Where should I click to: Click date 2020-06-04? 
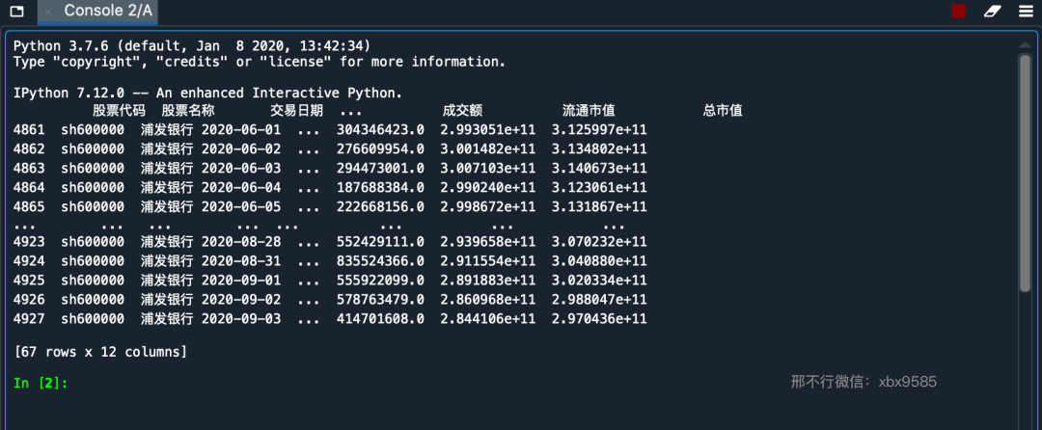point(241,188)
